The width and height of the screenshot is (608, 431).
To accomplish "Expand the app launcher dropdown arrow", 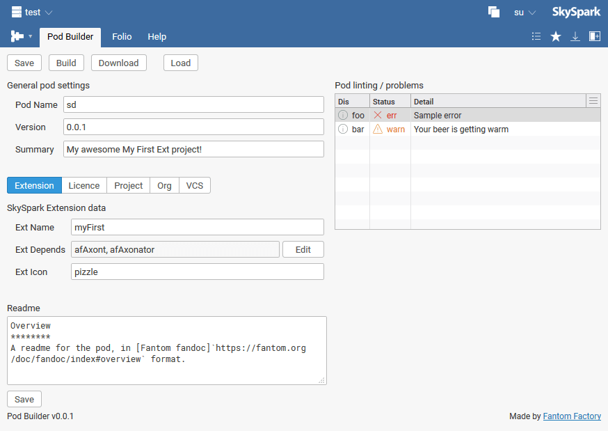I will [x=30, y=36].
